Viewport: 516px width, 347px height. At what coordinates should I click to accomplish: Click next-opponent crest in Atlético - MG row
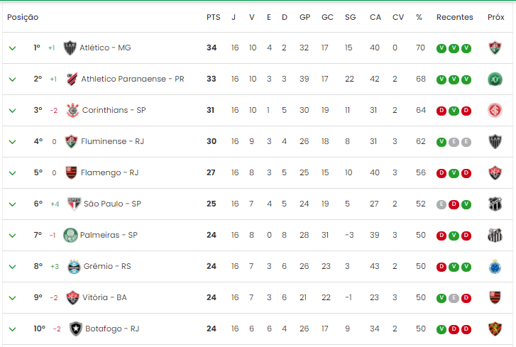pos(495,48)
